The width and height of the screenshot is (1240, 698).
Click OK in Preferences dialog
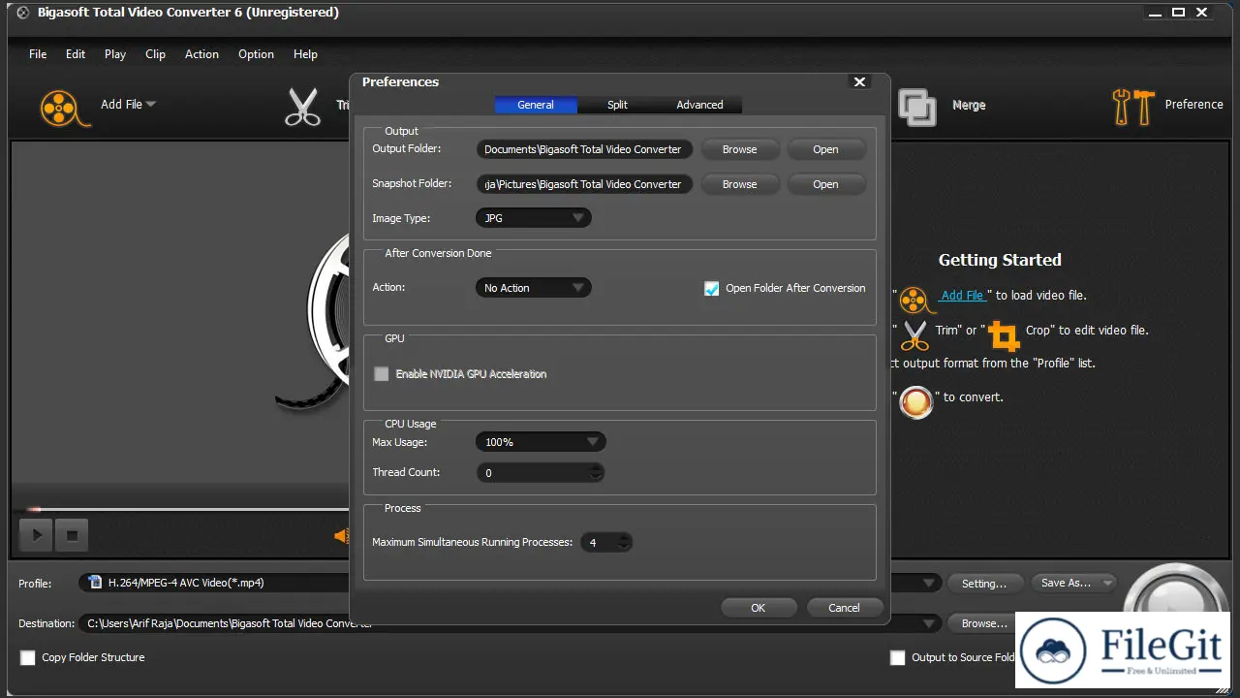coord(759,608)
